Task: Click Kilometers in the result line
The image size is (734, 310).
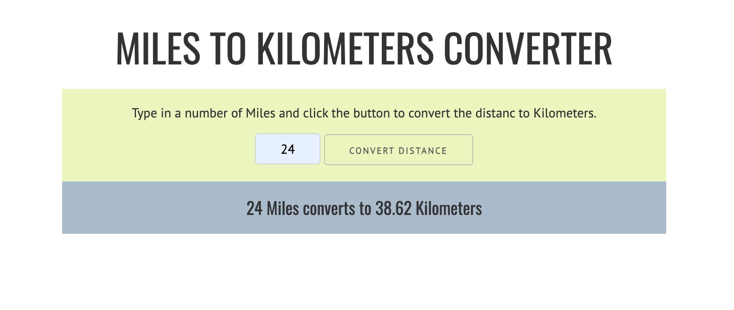Action: [449, 208]
